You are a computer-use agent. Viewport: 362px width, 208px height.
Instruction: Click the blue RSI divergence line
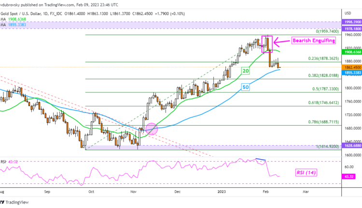pyautogui.click(x=261, y=159)
